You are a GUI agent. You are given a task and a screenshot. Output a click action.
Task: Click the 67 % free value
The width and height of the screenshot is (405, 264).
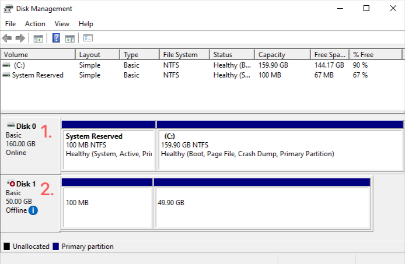pyautogui.click(x=360, y=75)
